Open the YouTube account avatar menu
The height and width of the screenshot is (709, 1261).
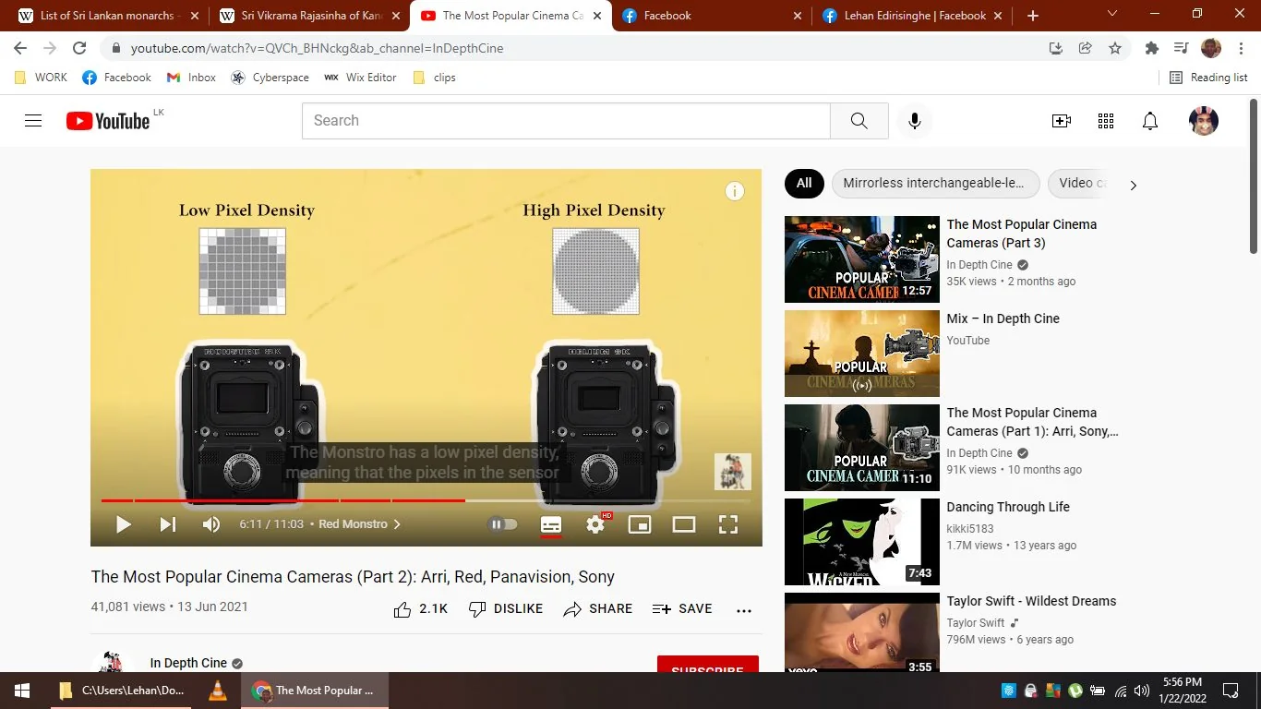(x=1204, y=121)
